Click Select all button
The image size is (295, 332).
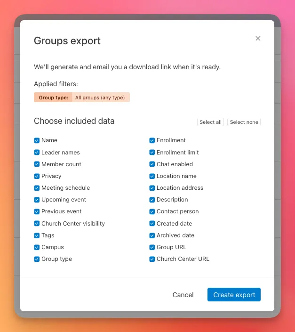click(x=210, y=122)
